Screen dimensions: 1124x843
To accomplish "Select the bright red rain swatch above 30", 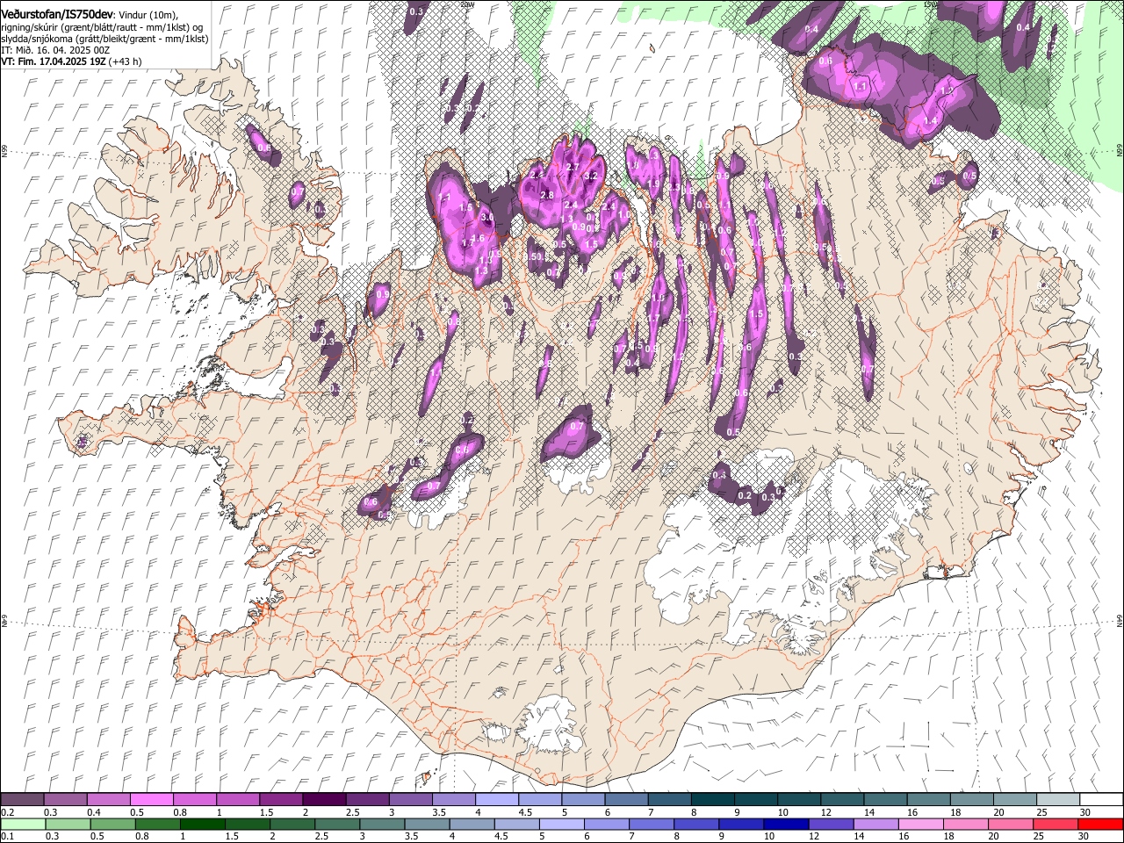I will (x=1100, y=824).
